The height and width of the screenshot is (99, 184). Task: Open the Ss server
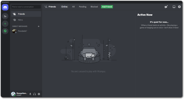(5, 16)
